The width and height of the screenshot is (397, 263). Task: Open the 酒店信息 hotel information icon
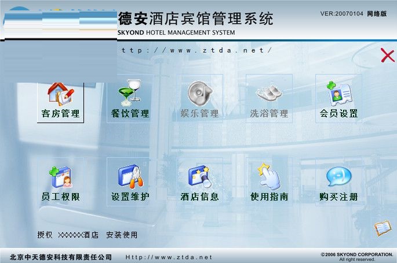pos(199,176)
